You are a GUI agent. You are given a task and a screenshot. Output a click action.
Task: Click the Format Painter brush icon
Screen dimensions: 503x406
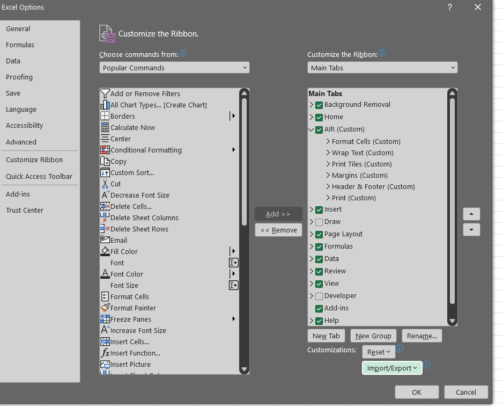click(x=105, y=307)
